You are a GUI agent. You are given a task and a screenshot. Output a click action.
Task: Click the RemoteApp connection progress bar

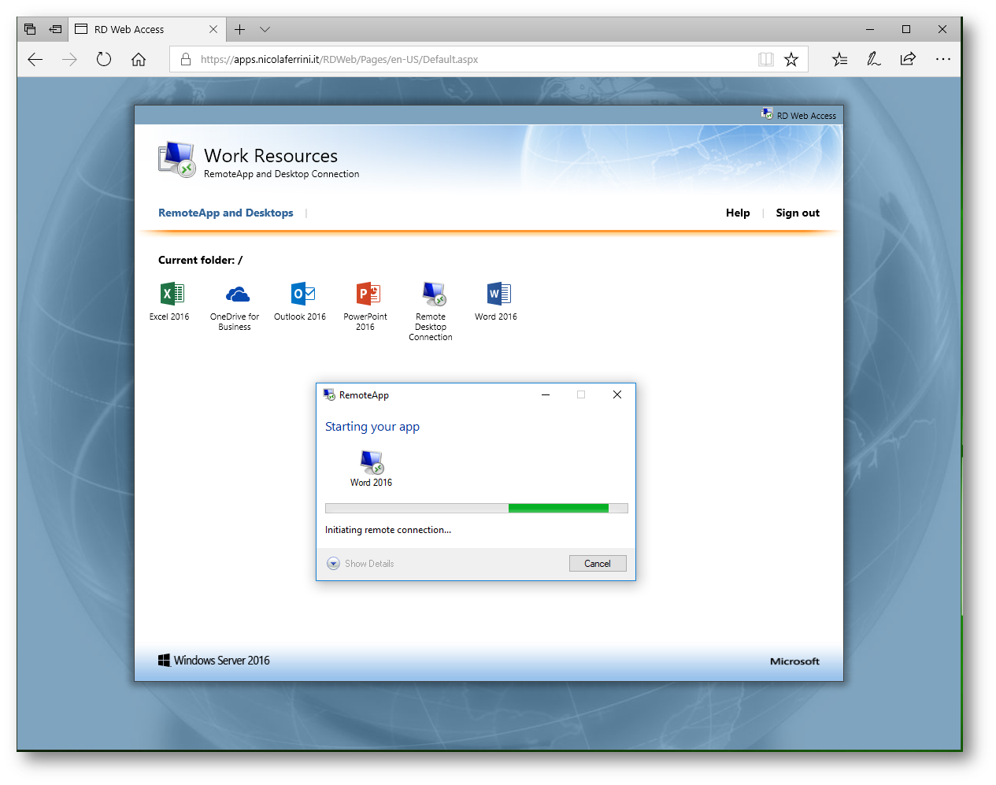[476, 508]
